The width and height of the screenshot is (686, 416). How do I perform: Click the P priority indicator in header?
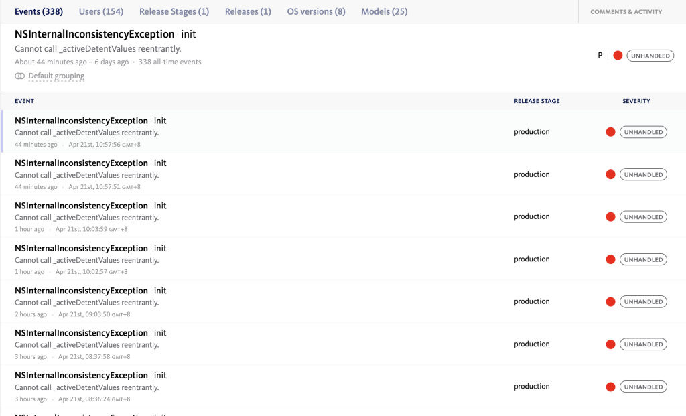click(x=600, y=56)
